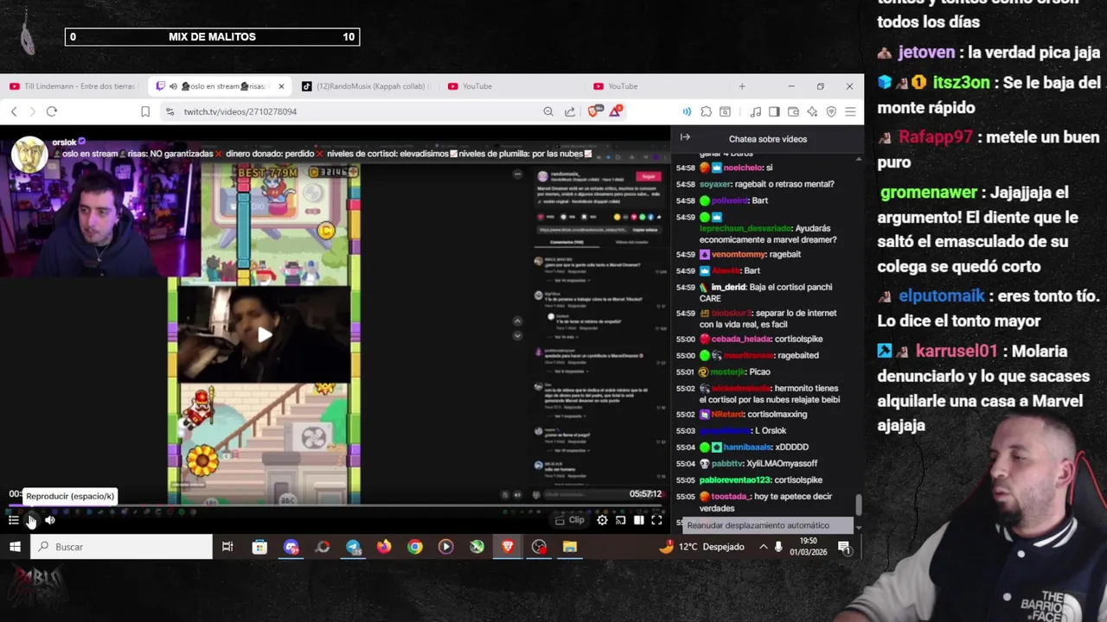The width and height of the screenshot is (1107, 622).
Task: Open Task View on the taskbar
Action: tap(227, 547)
